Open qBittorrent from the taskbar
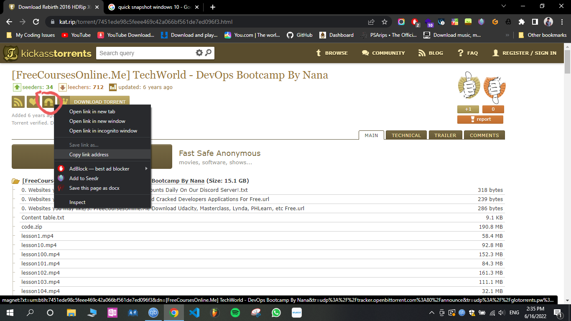The height and width of the screenshot is (321, 571). pyautogui.click(x=153, y=313)
